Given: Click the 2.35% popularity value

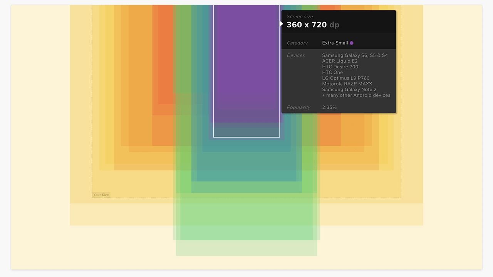Looking at the screenshot, I should (x=329, y=107).
